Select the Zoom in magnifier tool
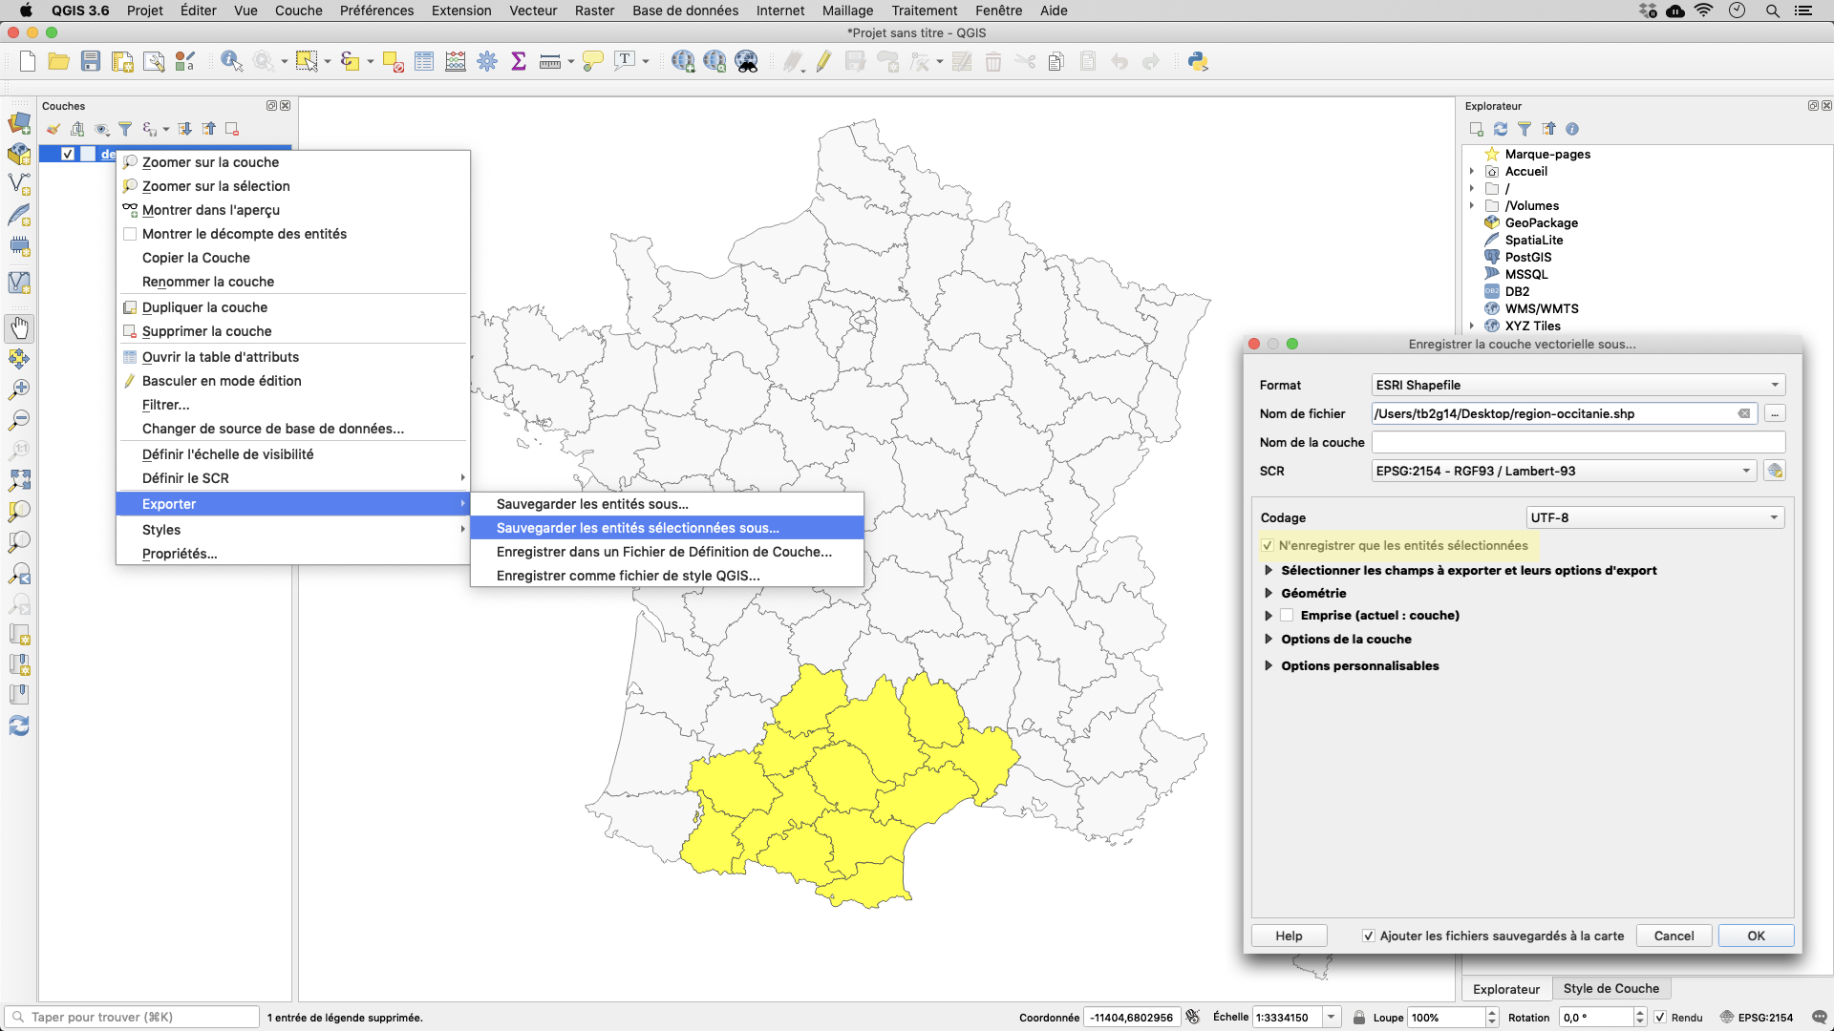Image resolution: width=1834 pixels, height=1031 pixels. point(19,389)
